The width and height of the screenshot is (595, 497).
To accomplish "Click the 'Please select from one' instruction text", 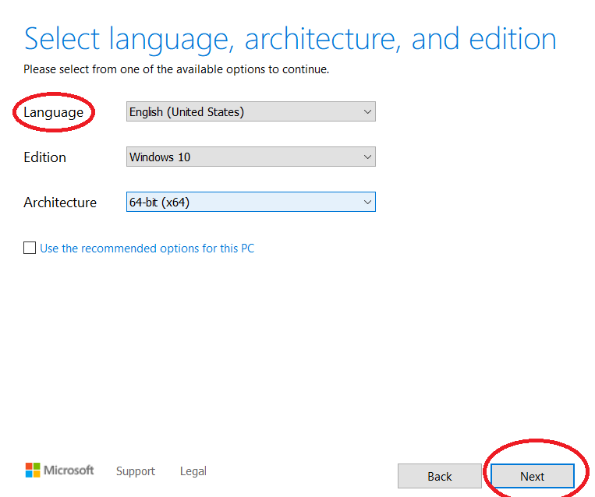I will point(176,69).
